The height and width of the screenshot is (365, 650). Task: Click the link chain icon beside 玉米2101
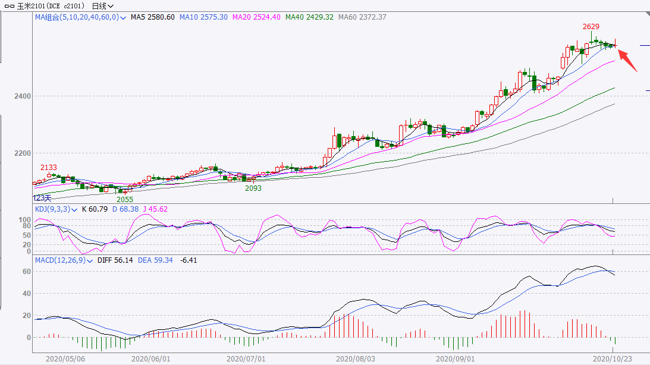pyautogui.click(x=10, y=6)
